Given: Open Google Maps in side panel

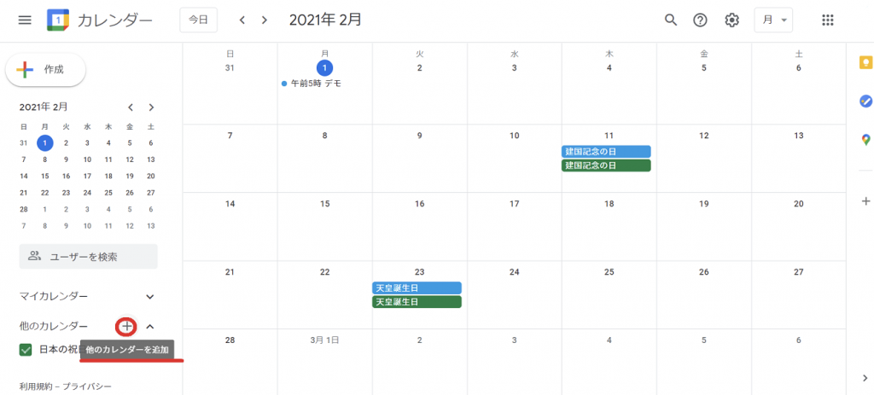Looking at the screenshot, I should [865, 139].
